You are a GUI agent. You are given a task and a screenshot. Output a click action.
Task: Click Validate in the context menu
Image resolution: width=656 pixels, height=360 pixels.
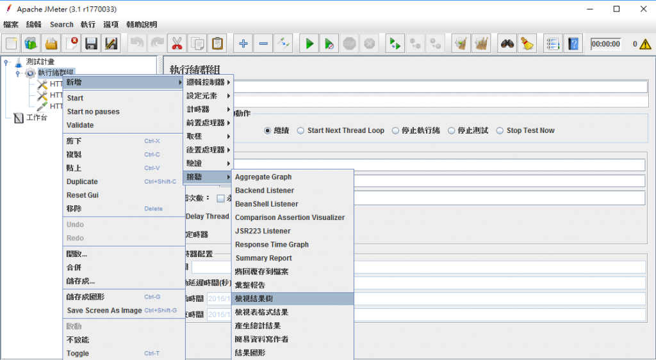coord(124,125)
